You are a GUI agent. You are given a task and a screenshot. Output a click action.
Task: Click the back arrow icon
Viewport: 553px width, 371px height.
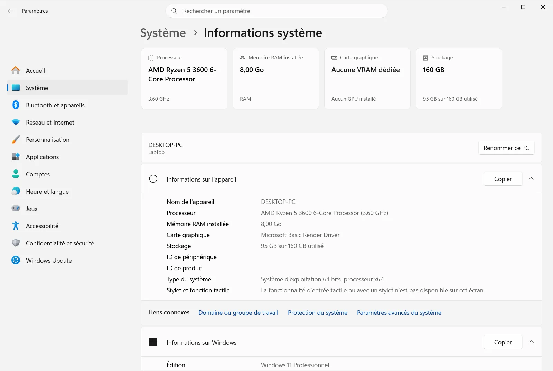[10, 11]
